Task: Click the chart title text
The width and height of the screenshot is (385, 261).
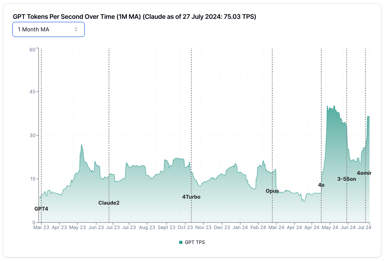Action: 134,17
